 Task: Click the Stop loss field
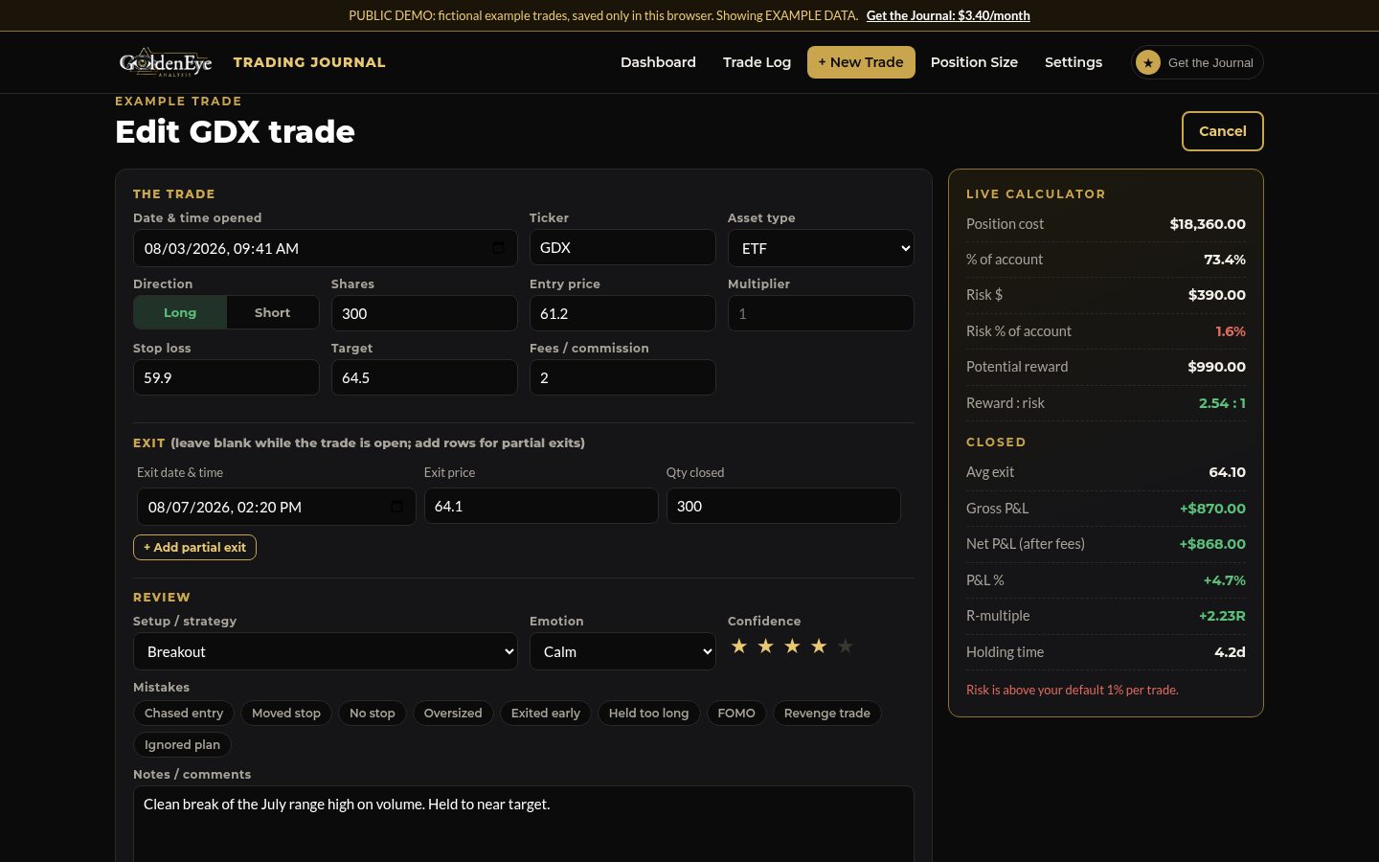(x=226, y=377)
